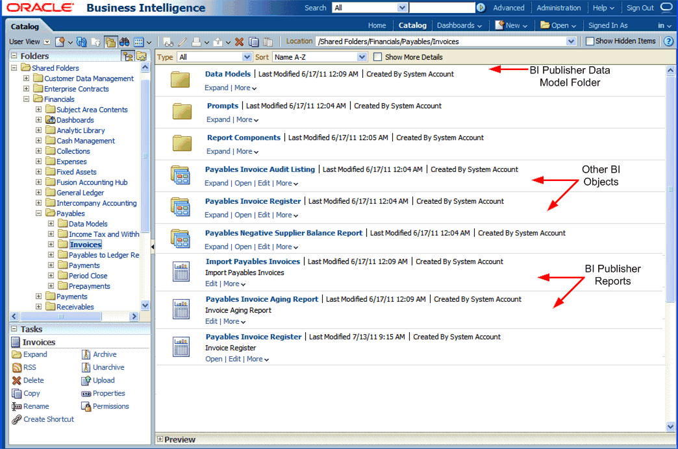Click the Payables Invoice Audit Listing icon
Image resolution: width=678 pixels, height=449 pixels.
pos(181,175)
